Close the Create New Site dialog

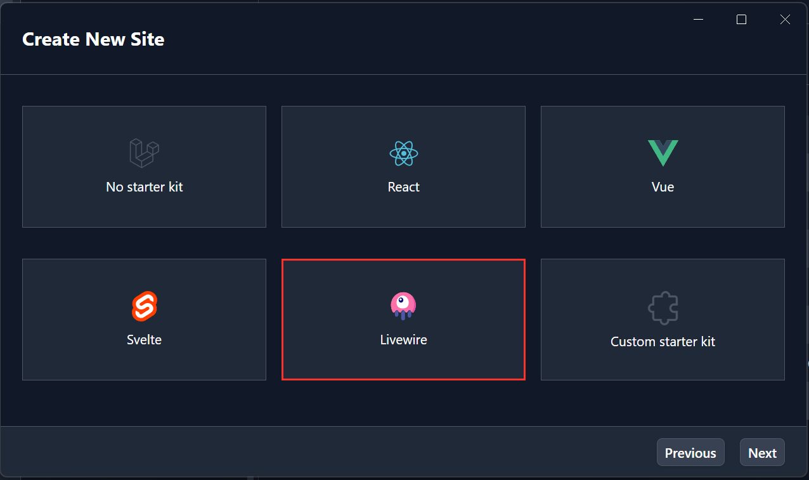pyautogui.click(x=784, y=20)
